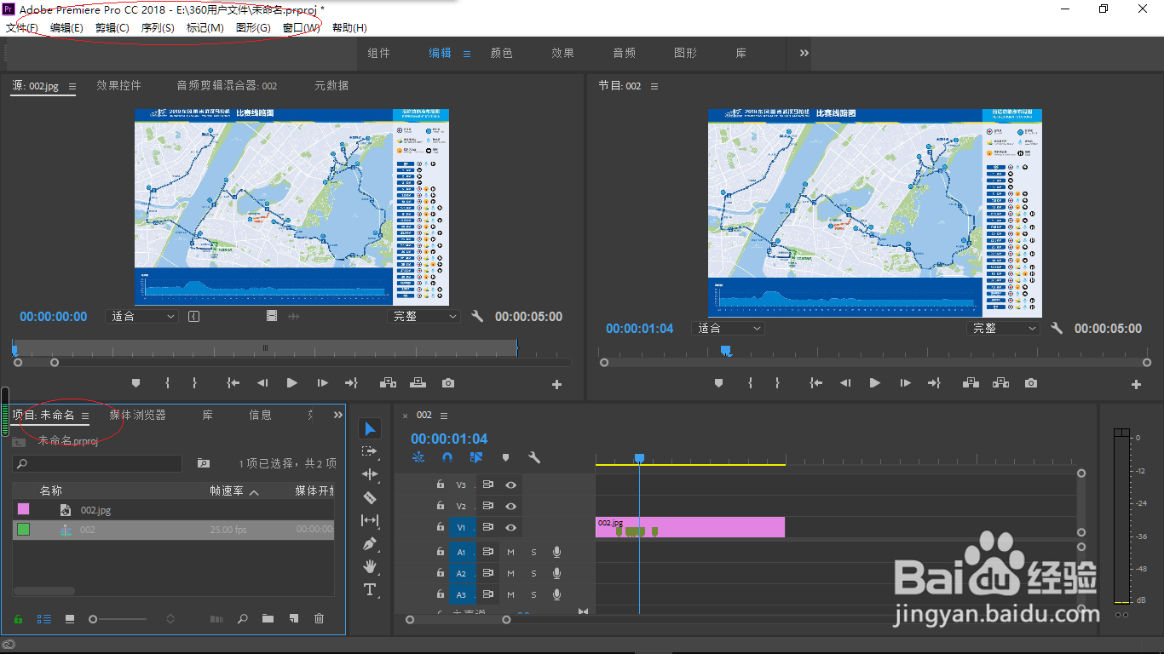Image resolution: width=1164 pixels, height=654 pixels.
Task: Enable voice-over record on A3 track
Action: click(x=556, y=594)
